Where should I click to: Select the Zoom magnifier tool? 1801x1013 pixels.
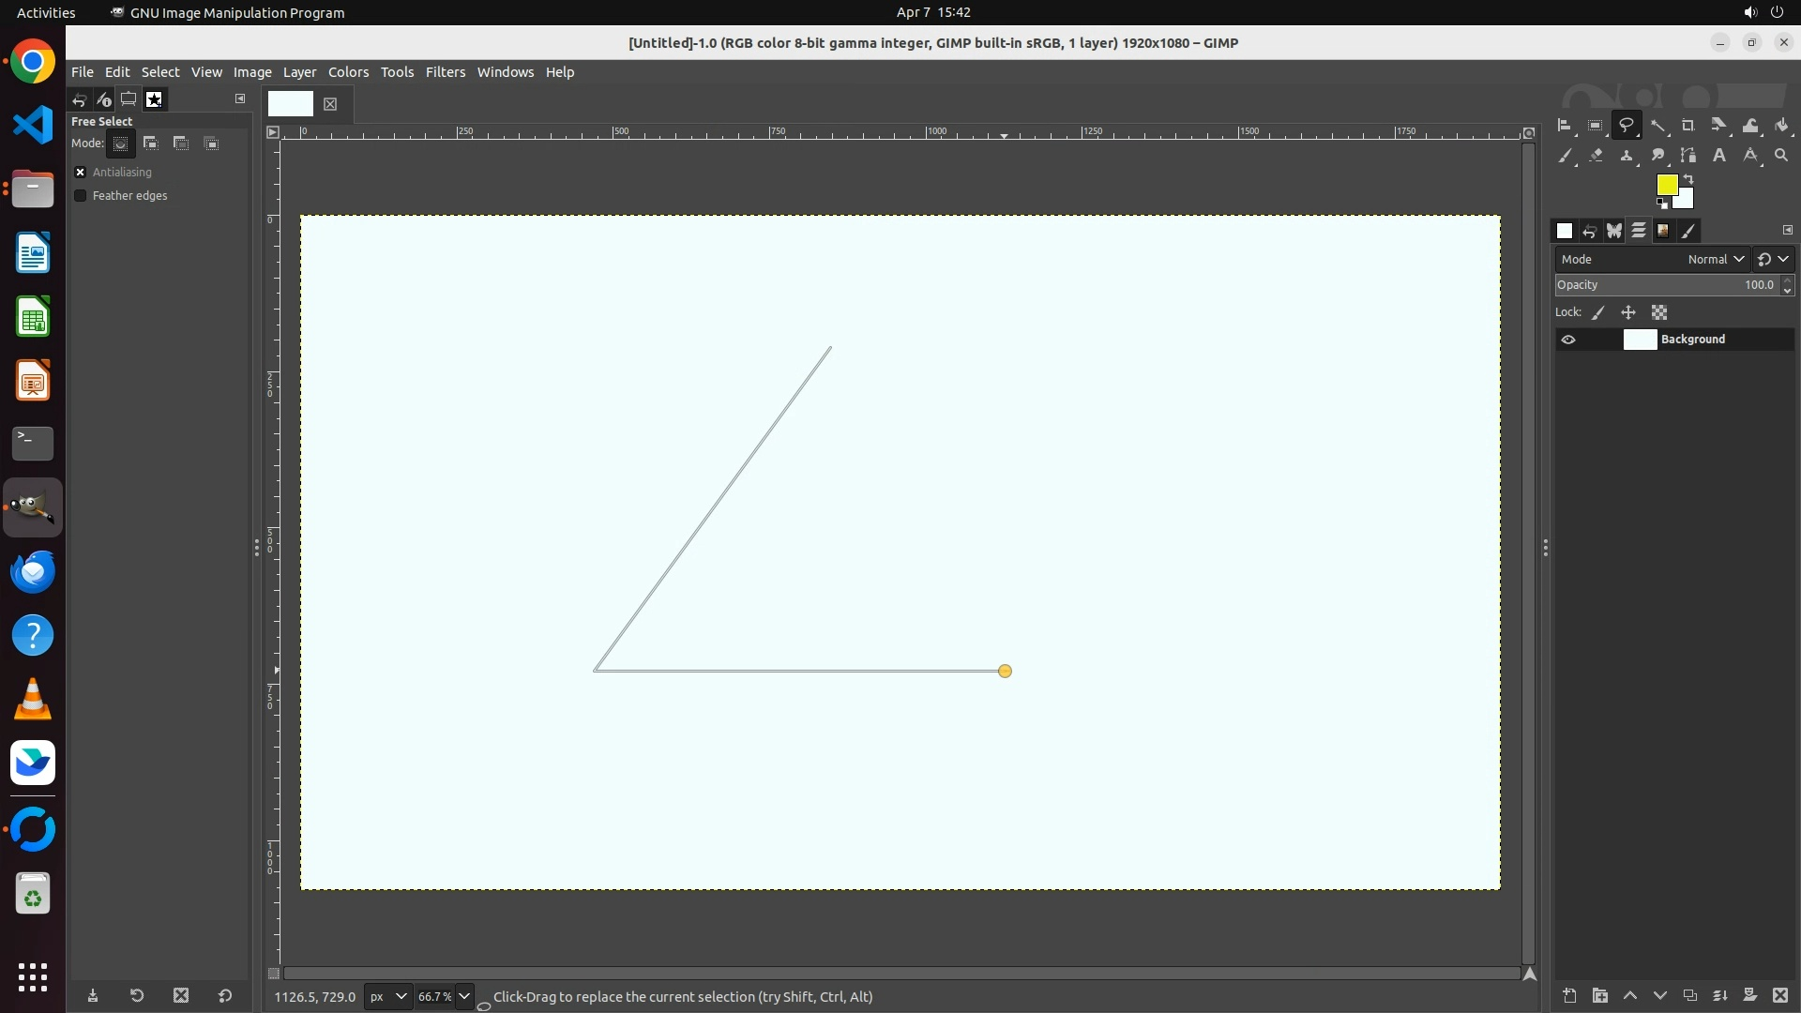(x=1781, y=156)
